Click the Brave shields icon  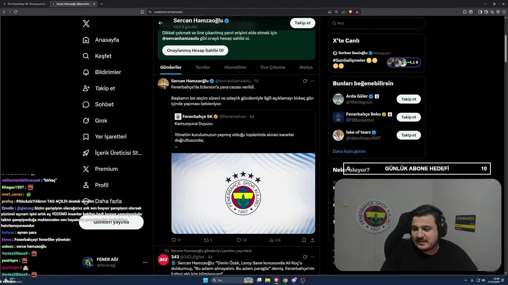350,12
